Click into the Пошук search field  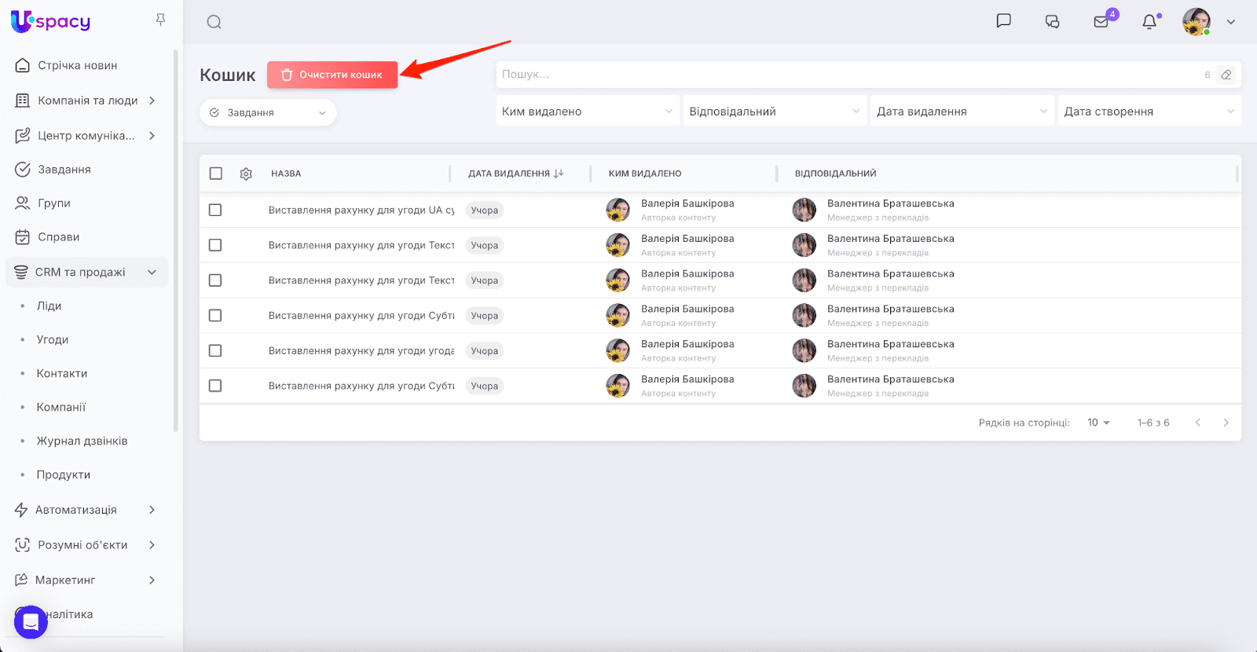tap(848, 75)
